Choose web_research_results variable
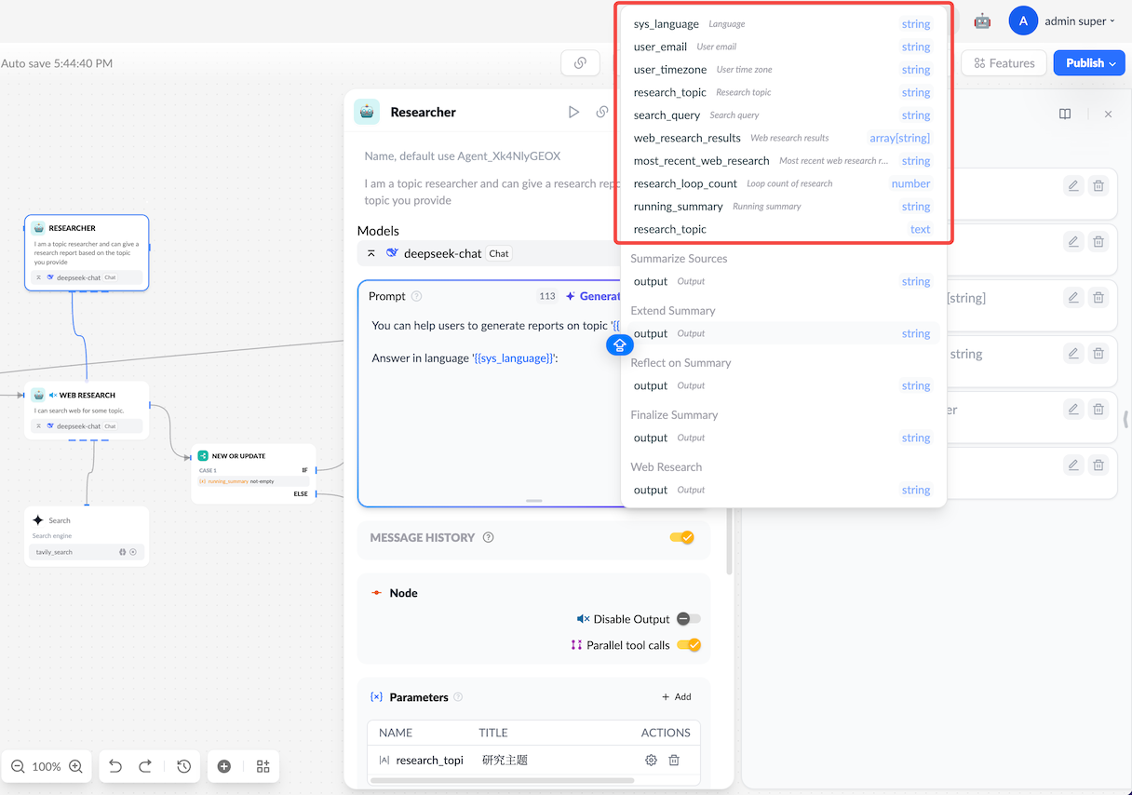1132x795 pixels. coord(687,138)
